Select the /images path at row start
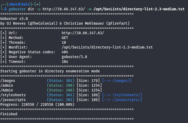The width and height of the screenshot is (188, 123). tap(8, 80)
